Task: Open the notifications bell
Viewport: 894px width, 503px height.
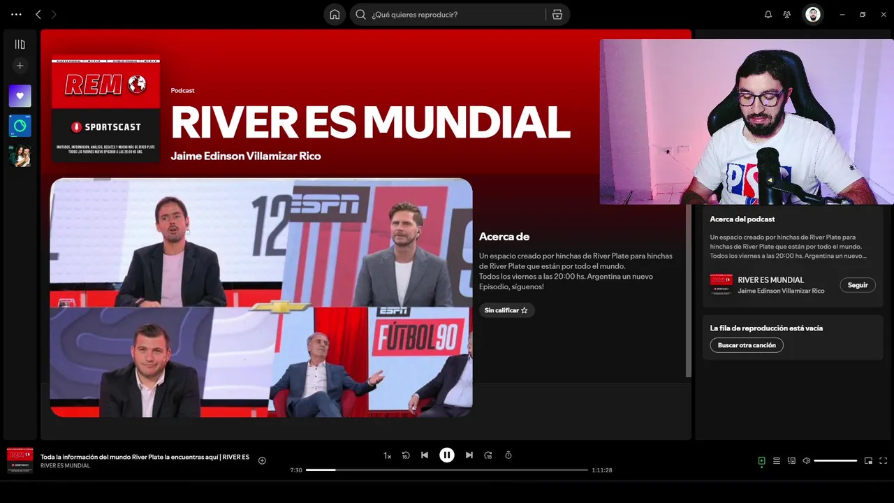Action: tap(768, 14)
